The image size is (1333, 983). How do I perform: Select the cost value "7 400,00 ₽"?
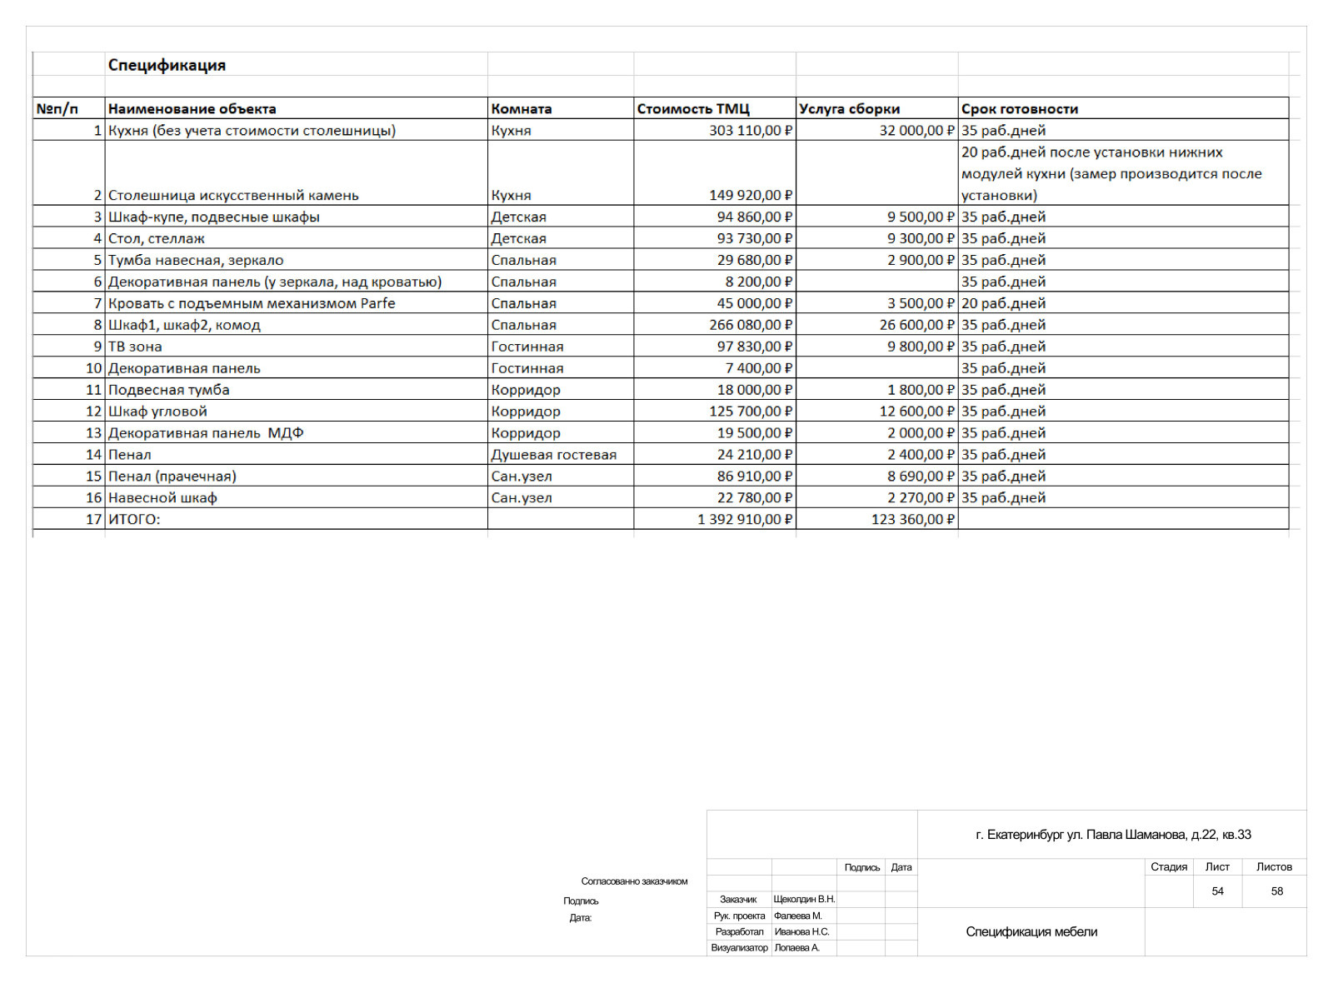(x=759, y=368)
